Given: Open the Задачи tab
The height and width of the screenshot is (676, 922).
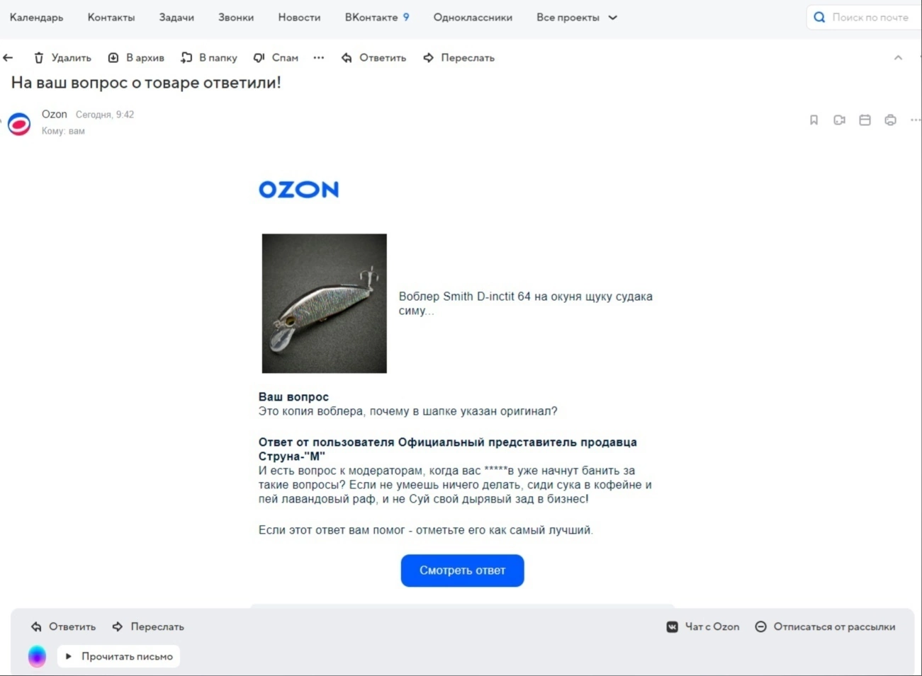Looking at the screenshot, I should (x=176, y=18).
